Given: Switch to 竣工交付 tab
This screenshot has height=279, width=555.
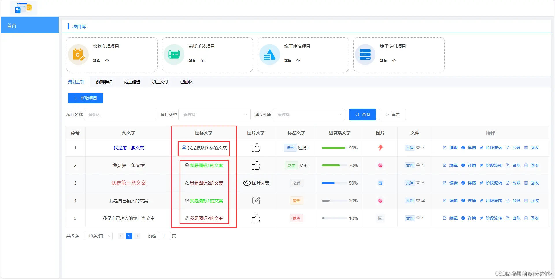Looking at the screenshot, I should [x=160, y=82].
